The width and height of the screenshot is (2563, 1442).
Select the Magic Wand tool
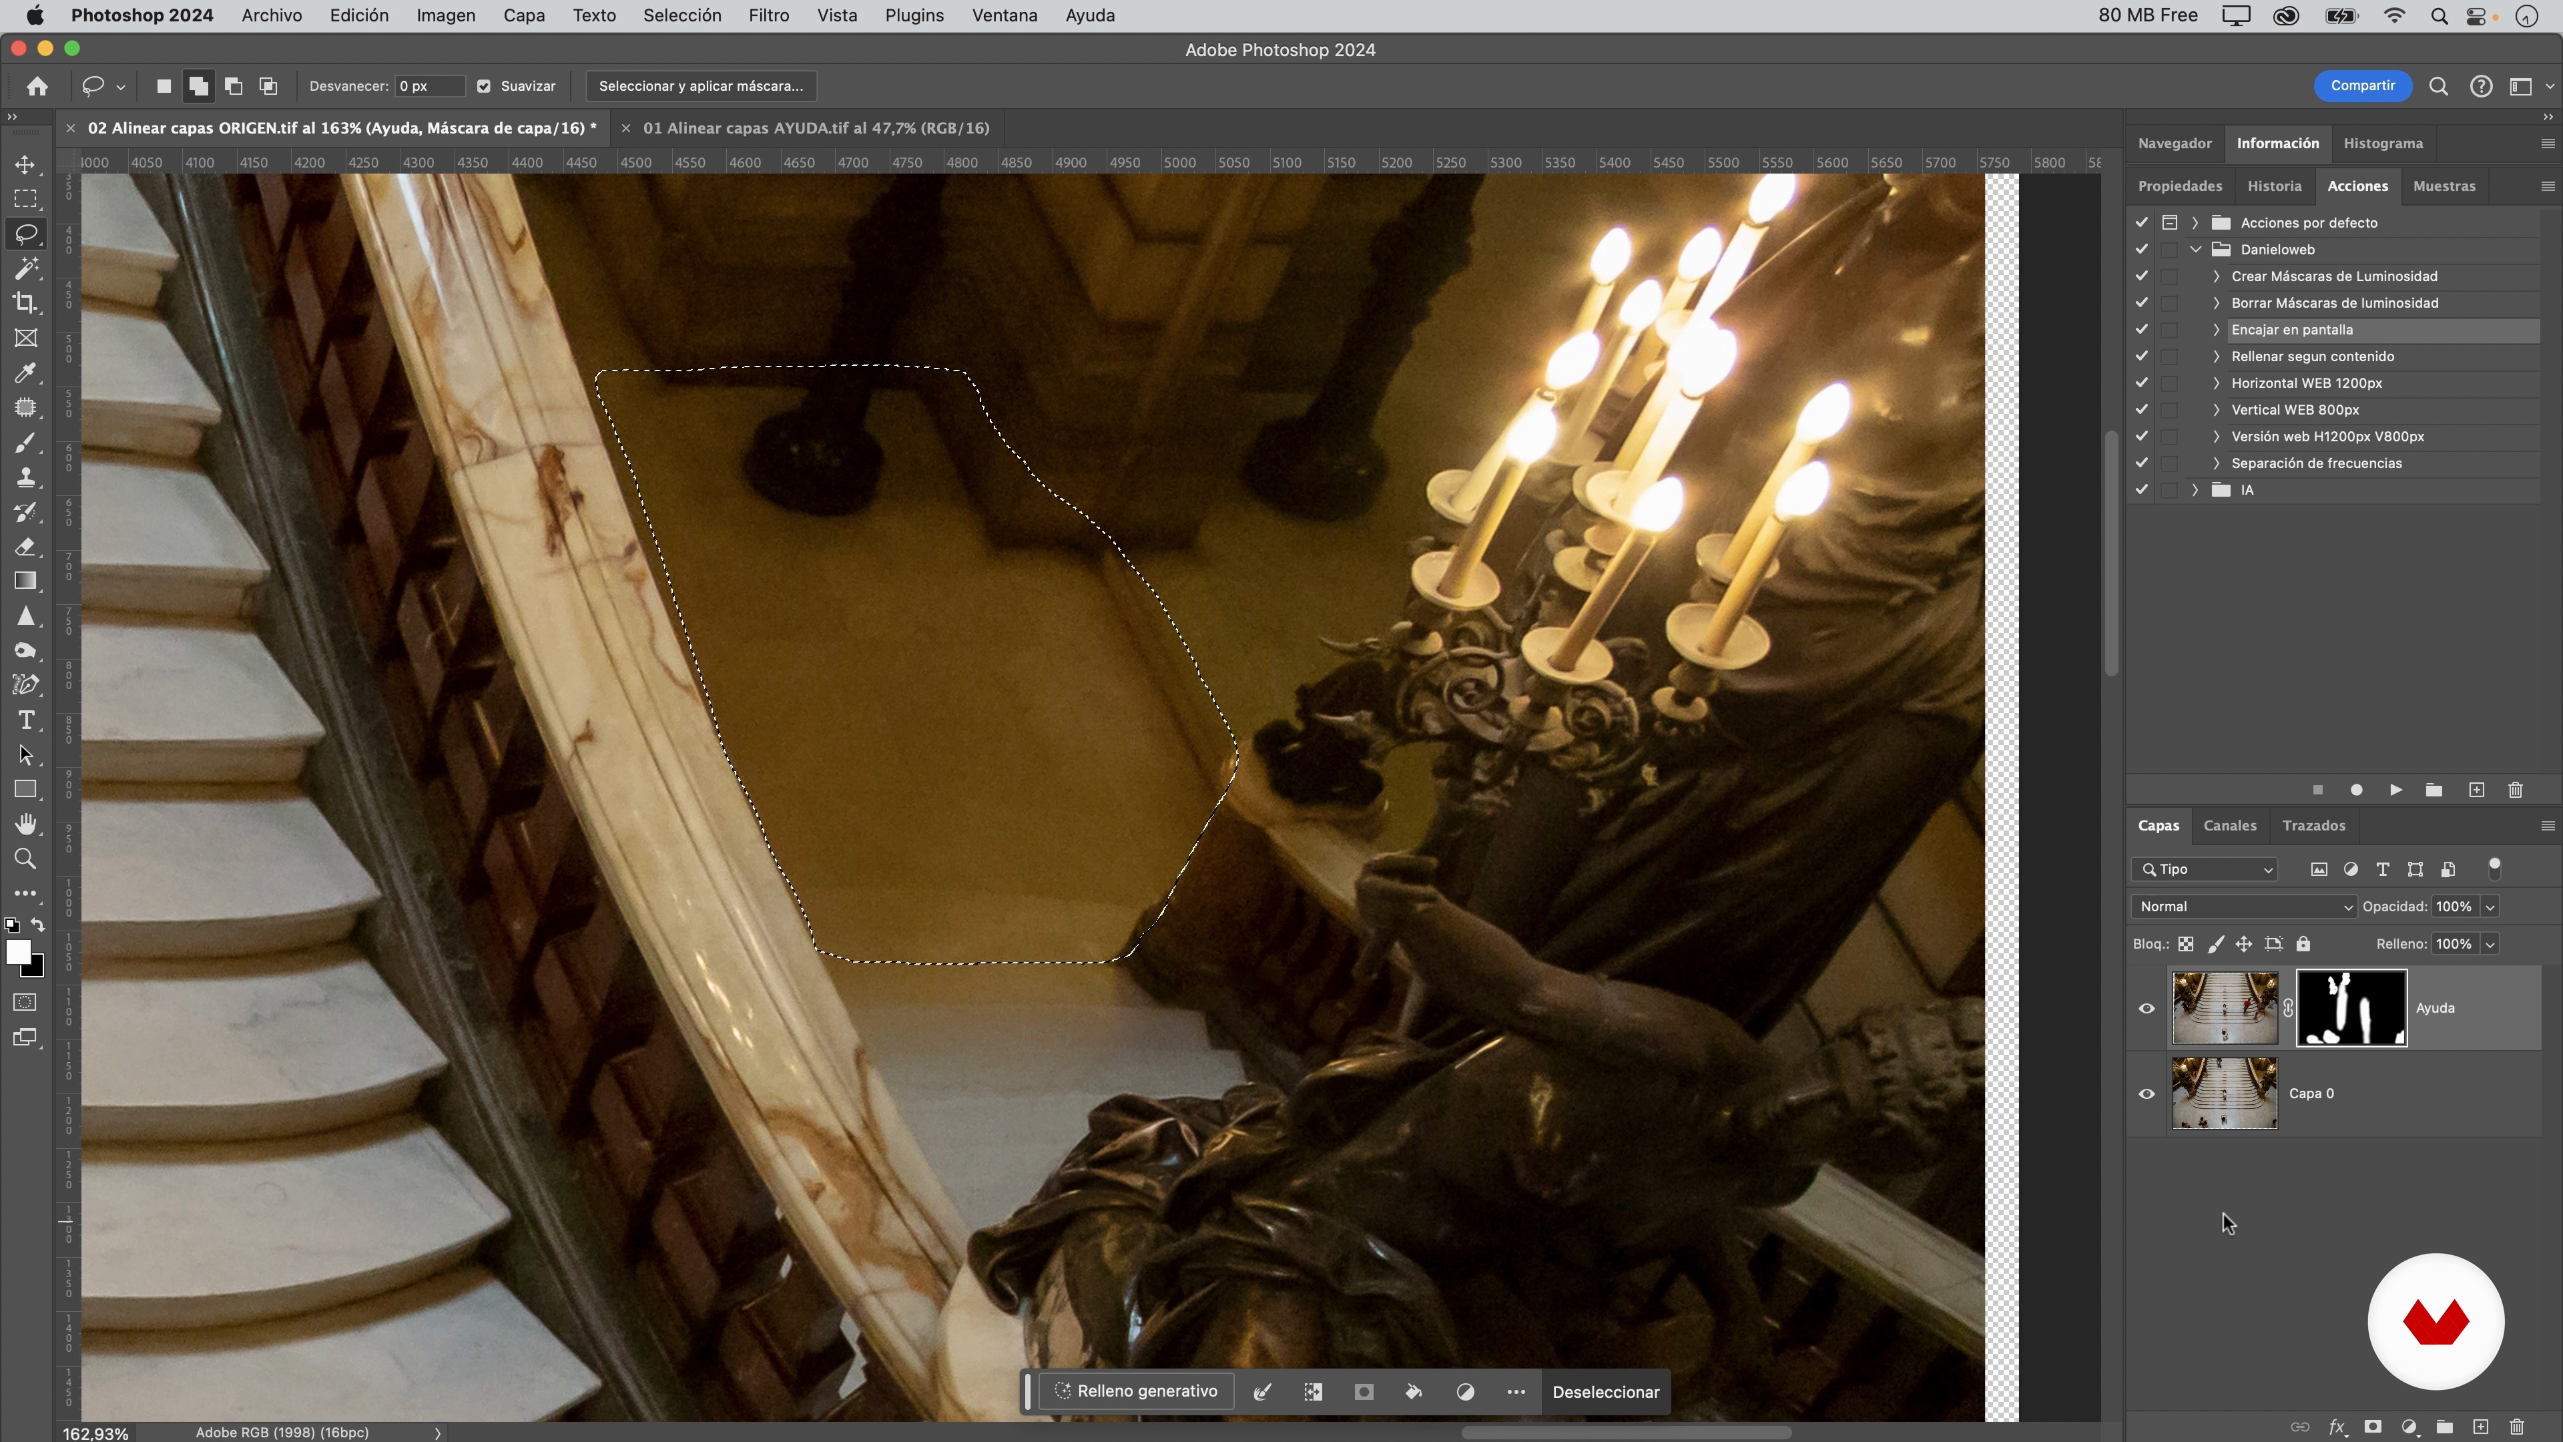[26, 268]
